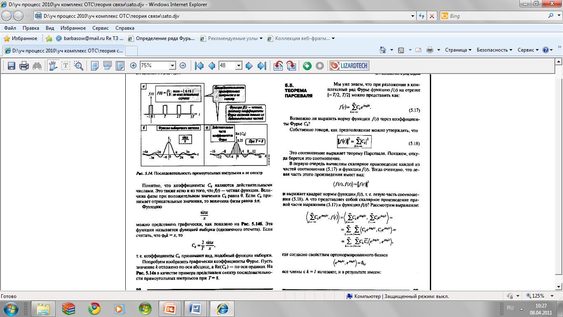The width and height of the screenshot is (563, 317).
Task: Click the Home icon in the command bar
Action: [x=382, y=50]
